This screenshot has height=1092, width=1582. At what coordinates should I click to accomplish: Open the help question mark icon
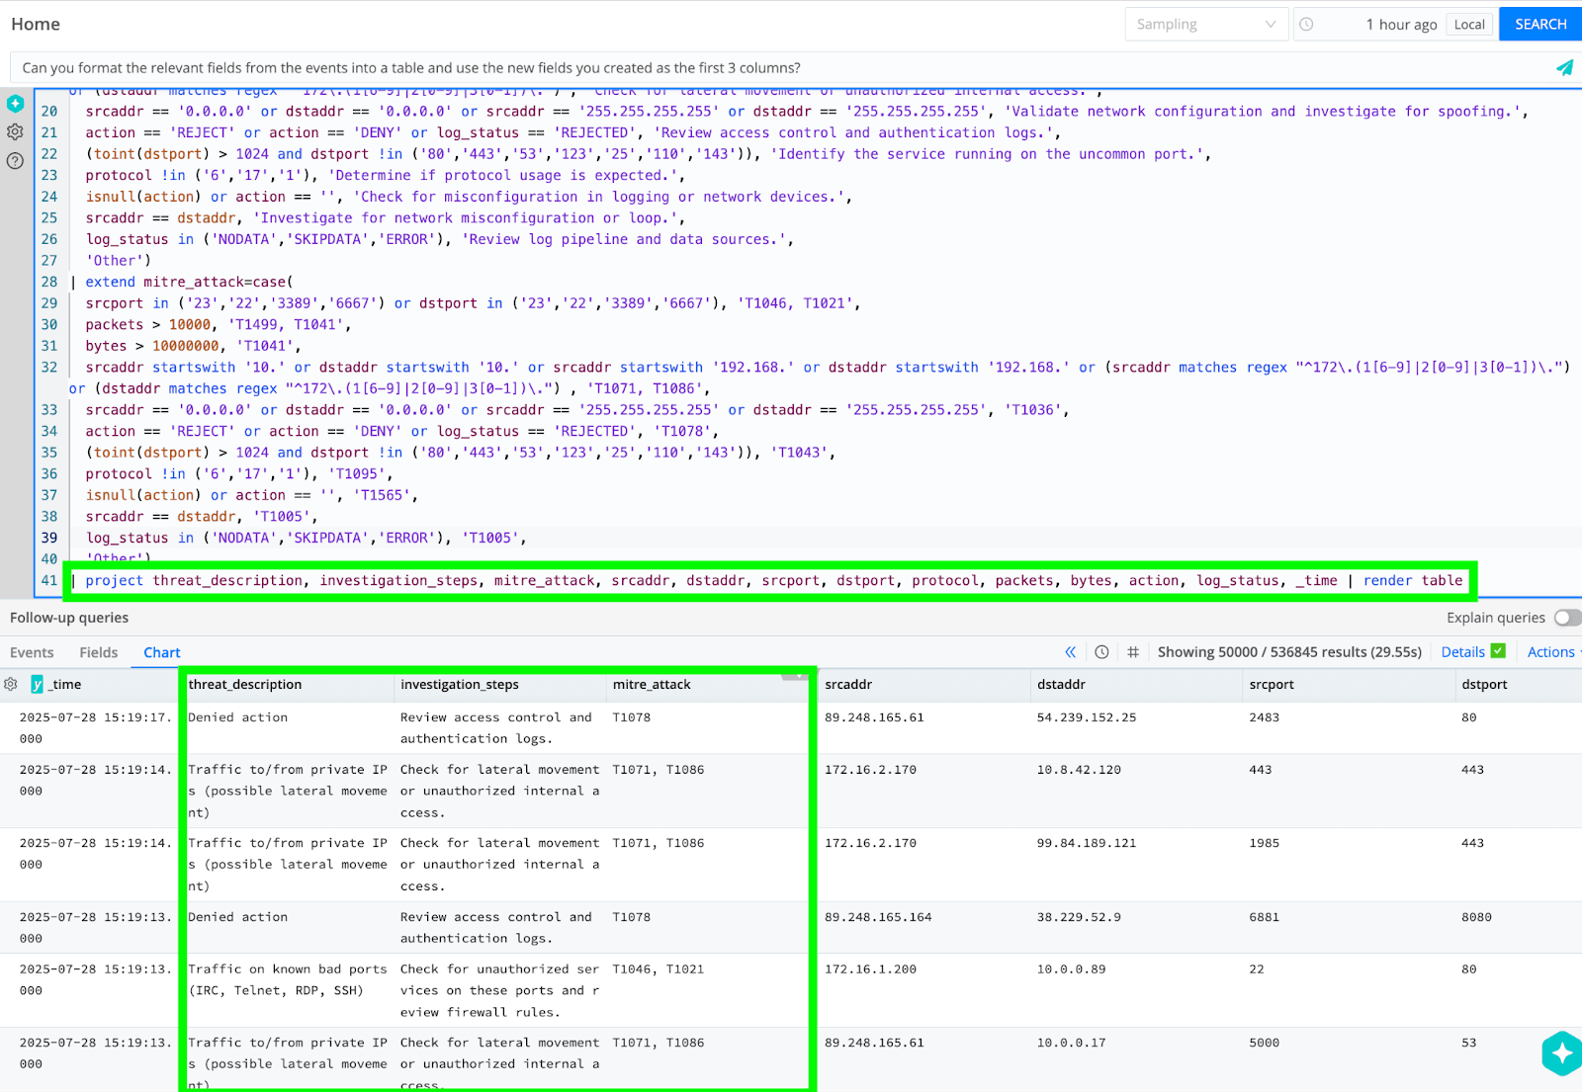click(x=15, y=160)
